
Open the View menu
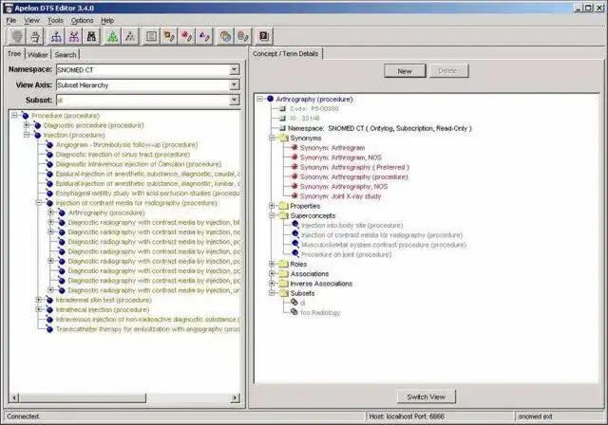(x=31, y=21)
